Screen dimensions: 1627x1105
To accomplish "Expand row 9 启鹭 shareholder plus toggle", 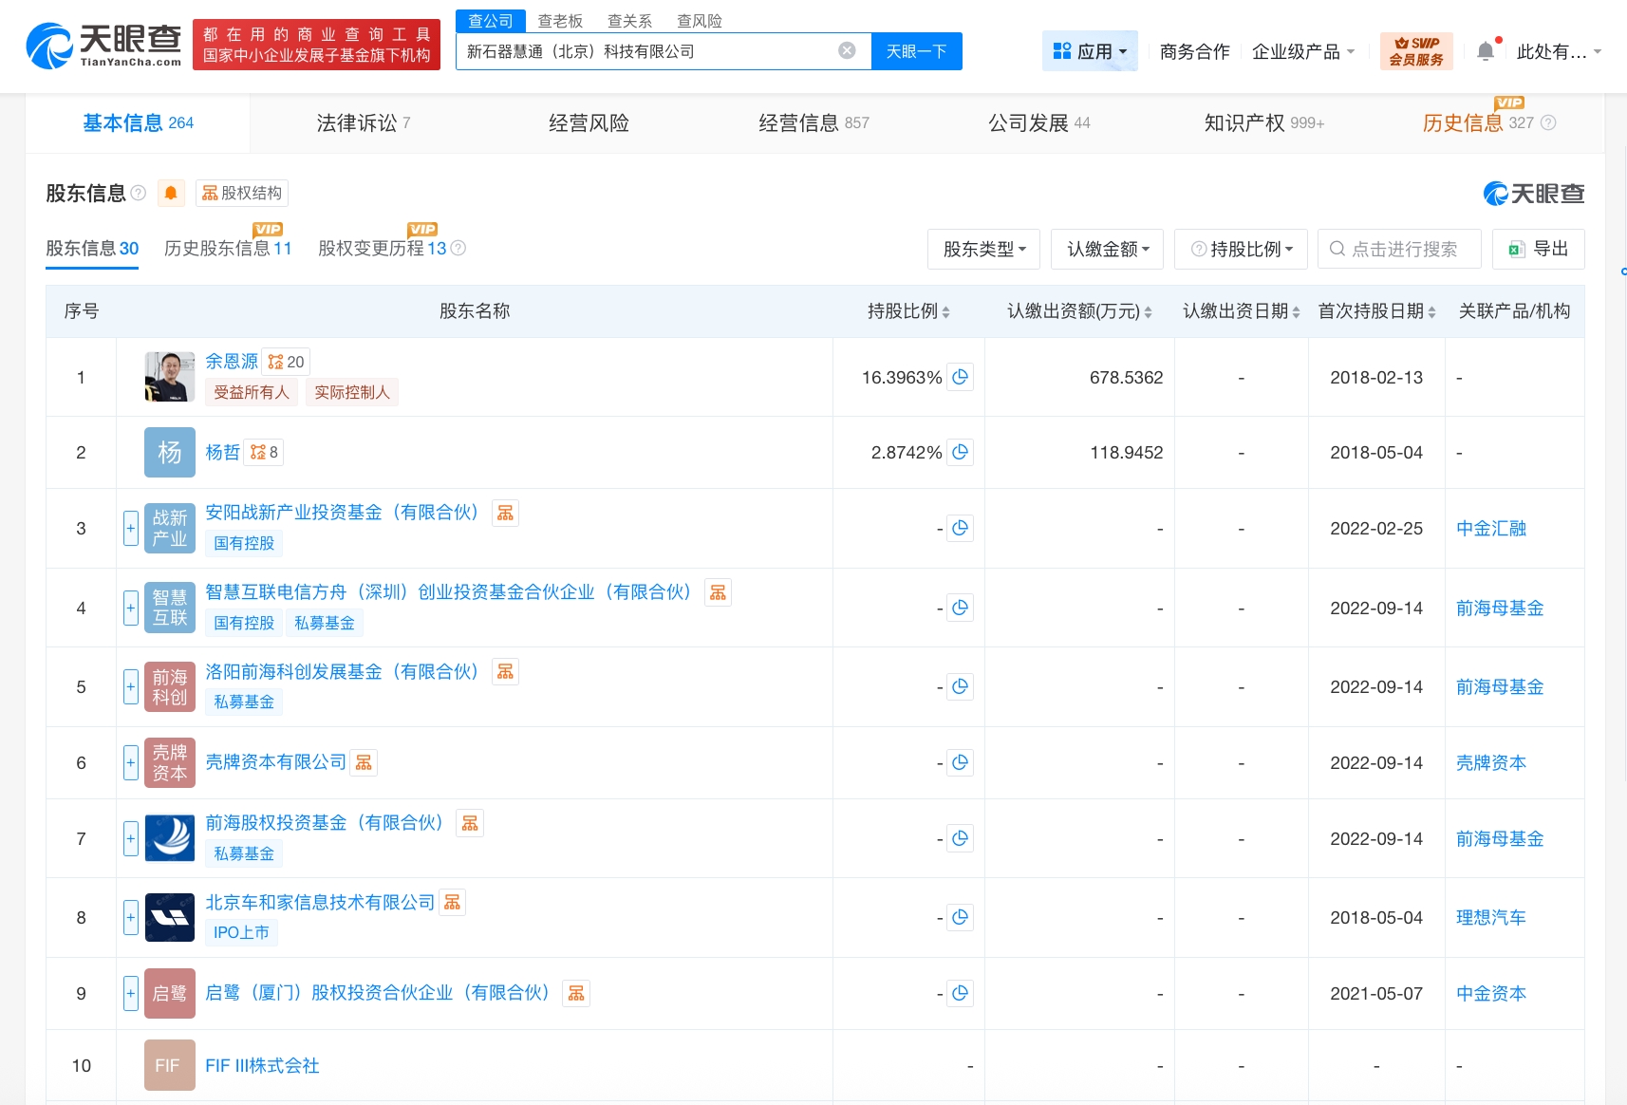I will (131, 993).
